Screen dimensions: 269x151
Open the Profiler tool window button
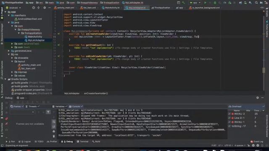[52, 142]
